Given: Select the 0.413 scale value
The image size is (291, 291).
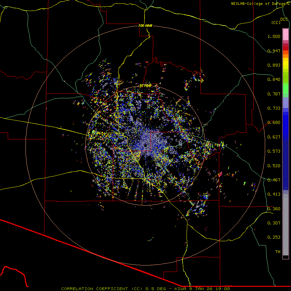Looking at the screenshot, I should [274, 194].
